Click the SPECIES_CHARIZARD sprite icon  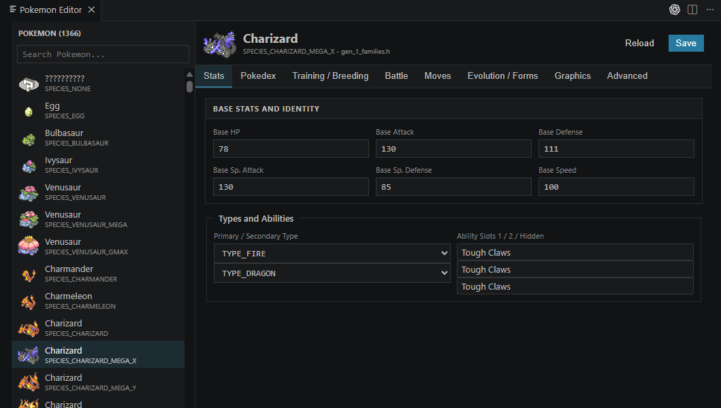click(29, 328)
